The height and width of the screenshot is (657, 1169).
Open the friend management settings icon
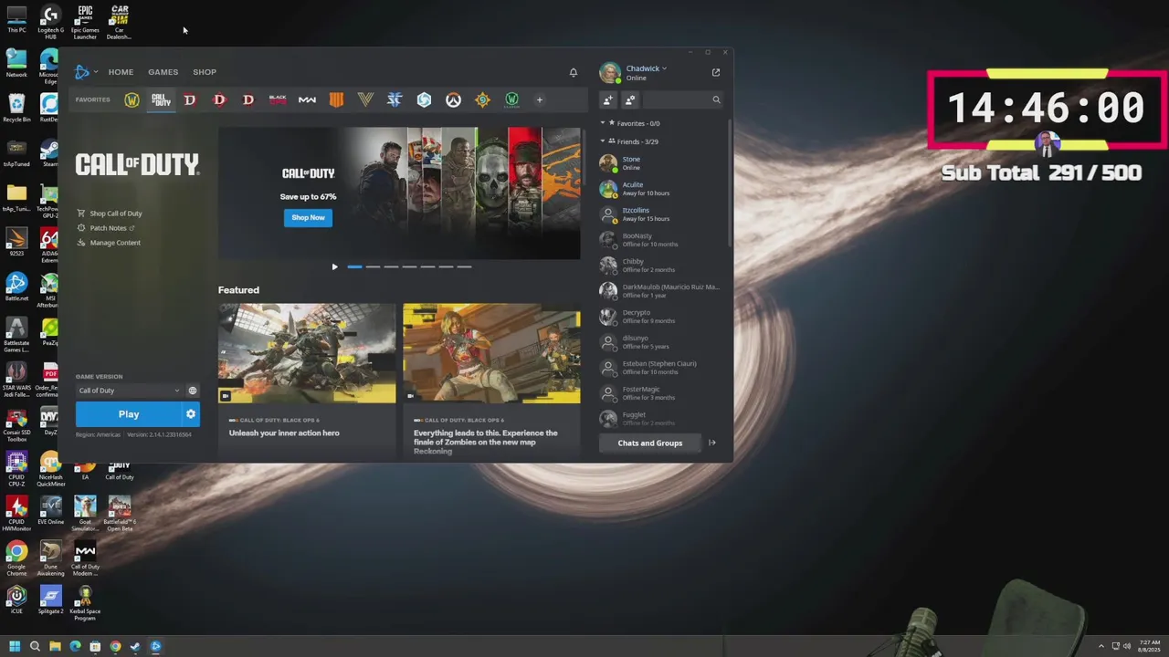[630, 100]
